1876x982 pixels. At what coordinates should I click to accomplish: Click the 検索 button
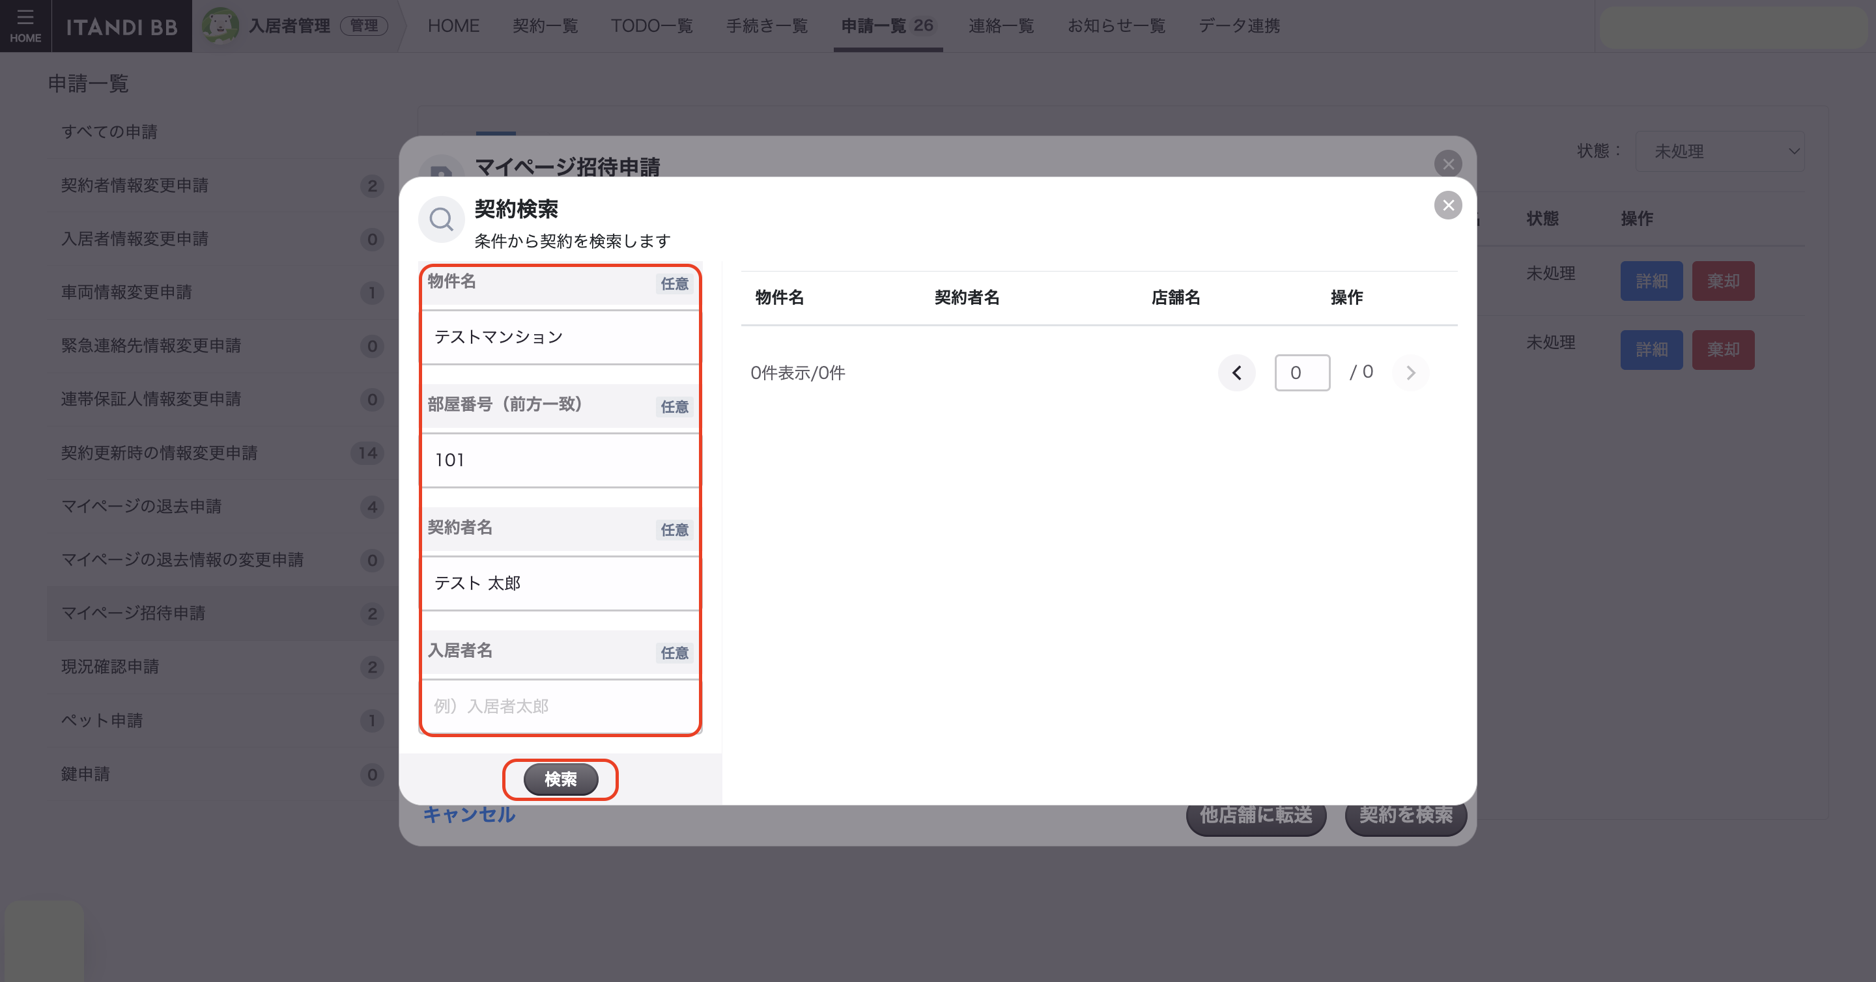(x=561, y=779)
